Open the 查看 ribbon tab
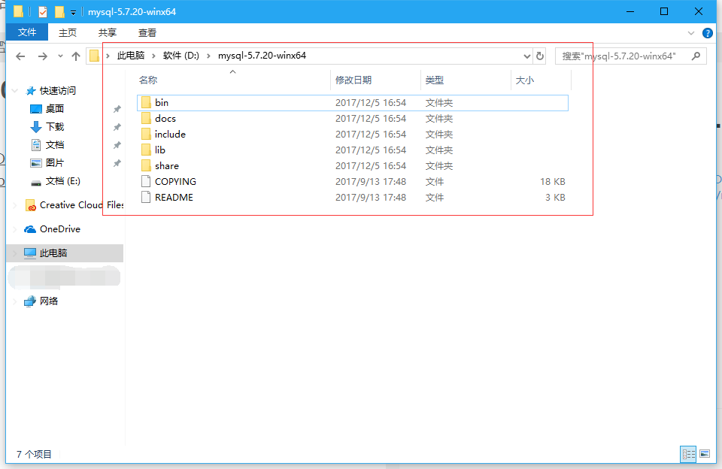Viewport: 722px width, 469px height. pos(147,32)
